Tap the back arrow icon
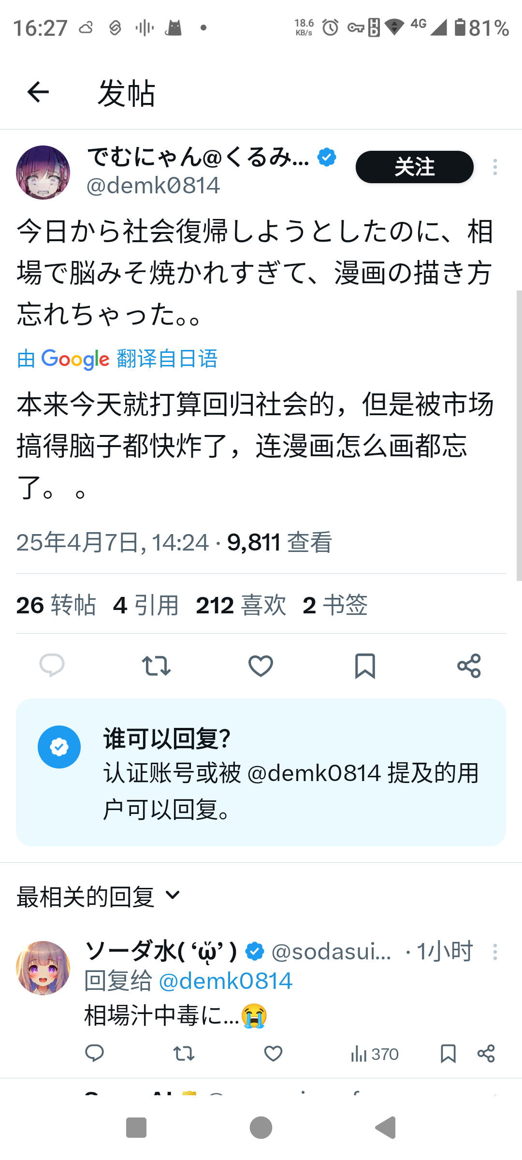 tap(38, 92)
